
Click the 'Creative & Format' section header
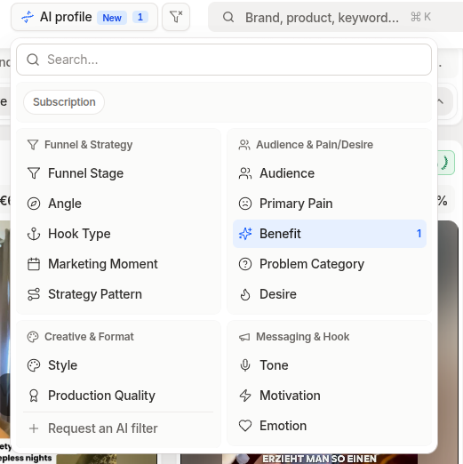click(x=89, y=337)
